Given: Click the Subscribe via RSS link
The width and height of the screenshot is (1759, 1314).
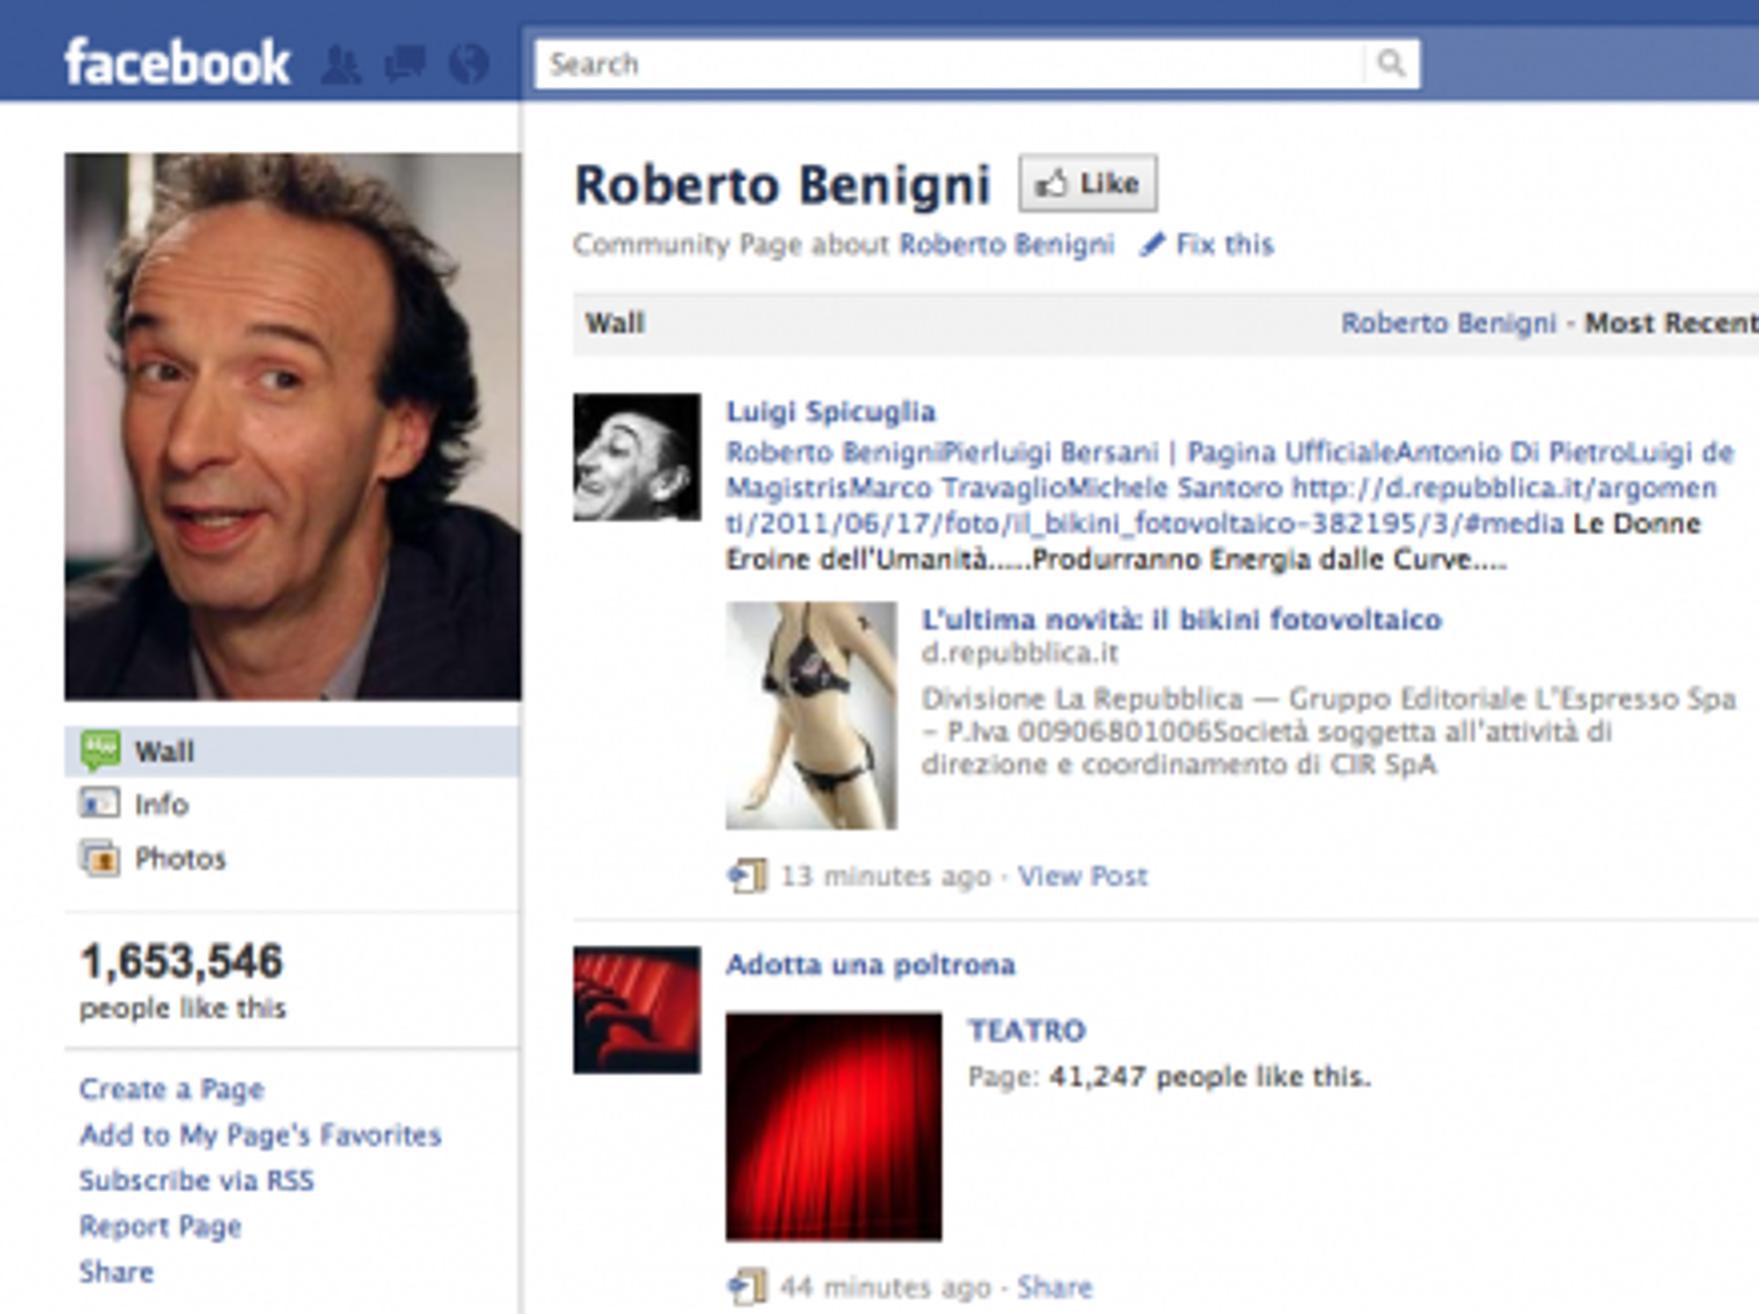Looking at the screenshot, I should [196, 1180].
